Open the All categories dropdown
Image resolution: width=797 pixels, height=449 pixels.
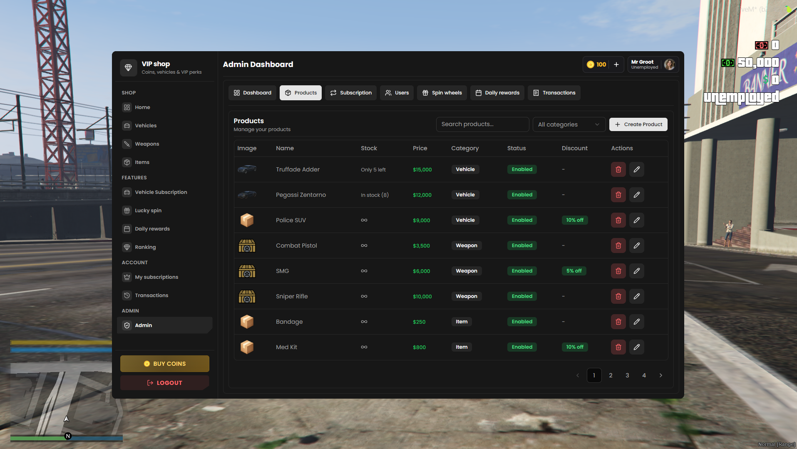(569, 124)
